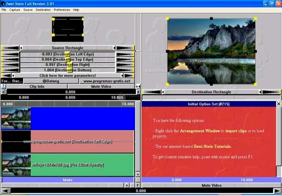Click the Destination Left Edge value slider
The height and width of the screenshot is (195, 282).
[x=67, y=54]
